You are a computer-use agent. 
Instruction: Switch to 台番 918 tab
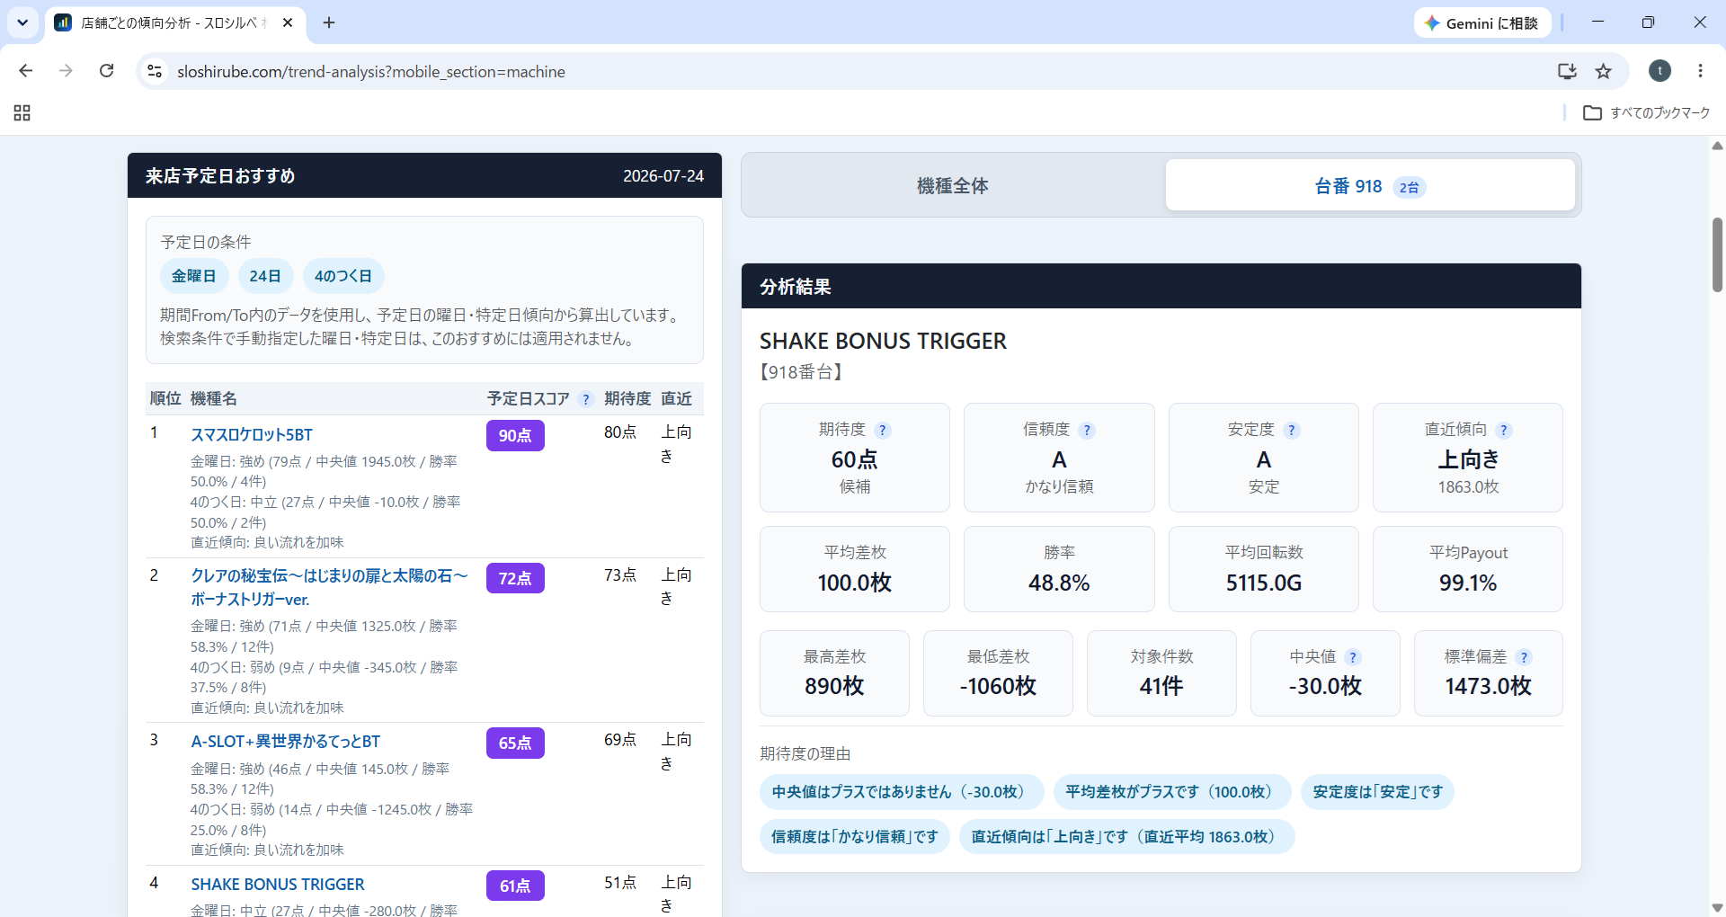(x=1370, y=185)
